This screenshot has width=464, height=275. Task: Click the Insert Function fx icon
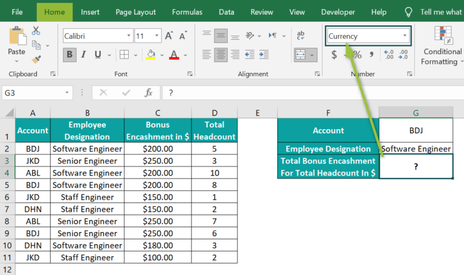[149, 93]
